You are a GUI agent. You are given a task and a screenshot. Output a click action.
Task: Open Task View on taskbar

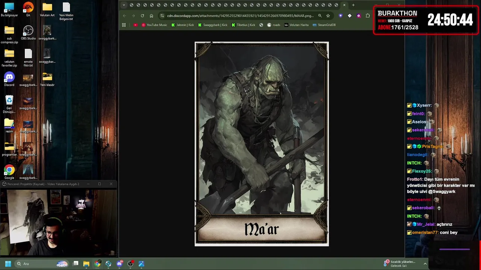(x=76, y=264)
